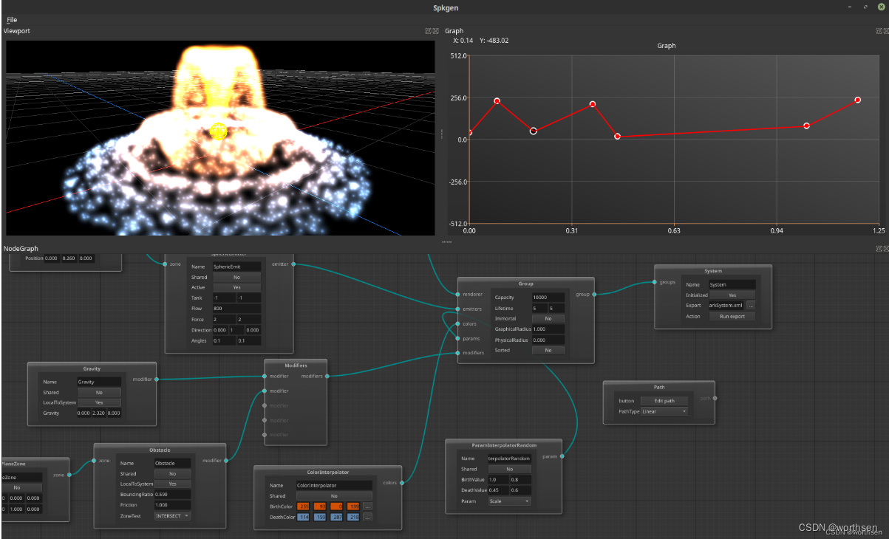Viewport: 889px width, 539px height.
Task: Select the black-outlined control point on graph curve
Action: point(534,131)
